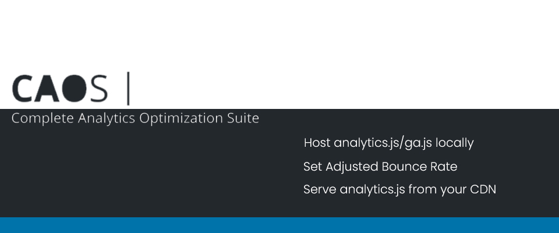The width and height of the screenshot is (559, 233).
Task: Select Set Adjusted Bounce Rate line
Action: point(380,167)
